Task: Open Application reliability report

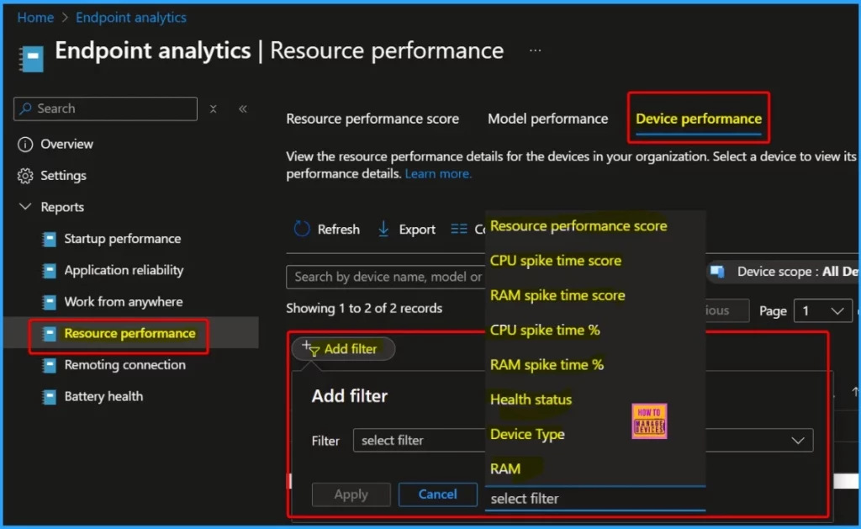Action: (124, 270)
